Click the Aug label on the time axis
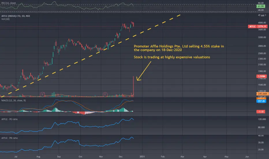 point(38,157)
